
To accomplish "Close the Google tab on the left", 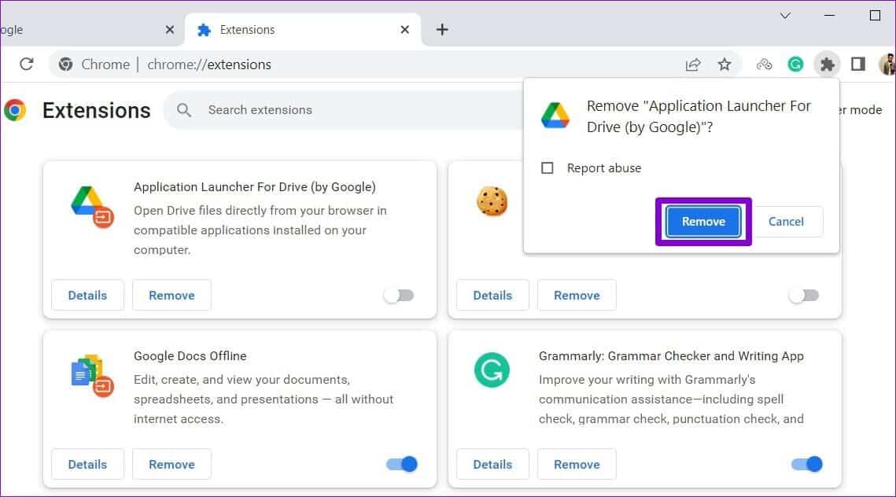I will pos(170,30).
